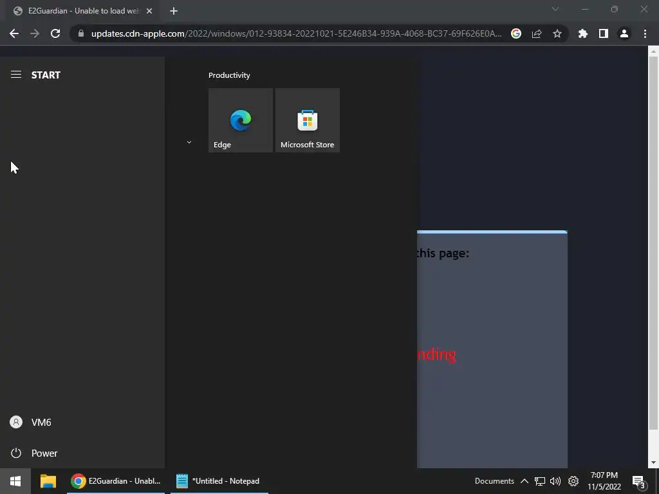Go forward in Chrome
Screen dimensions: 659x494
coord(35,33)
